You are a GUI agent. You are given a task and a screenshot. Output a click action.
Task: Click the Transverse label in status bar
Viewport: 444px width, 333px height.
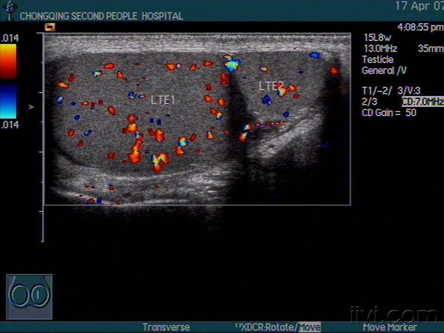[x=166, y=327]
